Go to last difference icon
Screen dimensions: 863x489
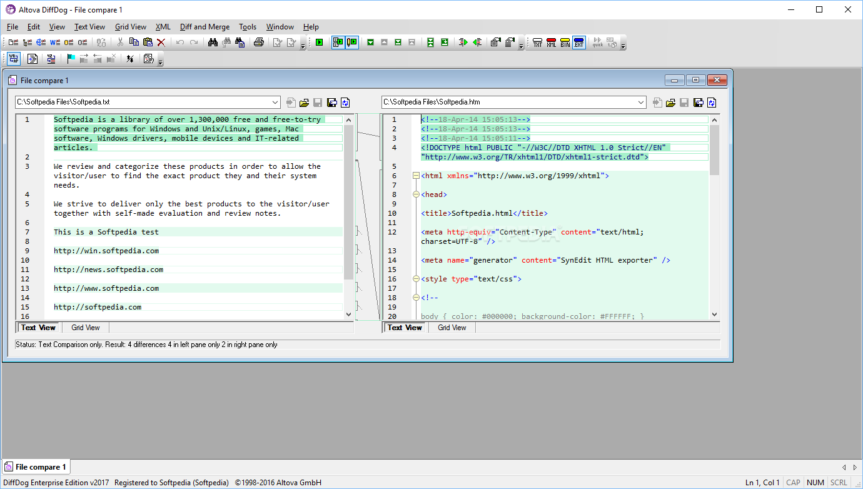coord(398,43)
